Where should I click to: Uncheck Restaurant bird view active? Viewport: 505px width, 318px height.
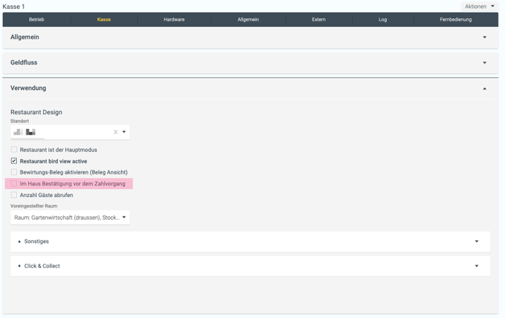(14, 161)
